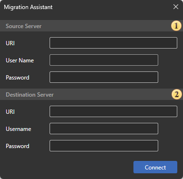Image resolution: width=183 pixels, height=179 pixels.
Task: Click the empty title bar area beside title
Action: tap(111, 7)
